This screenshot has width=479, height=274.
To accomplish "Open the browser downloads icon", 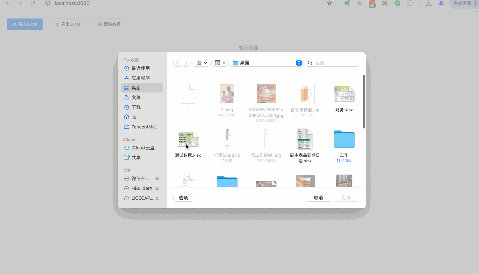I will (x=429, y=3).
